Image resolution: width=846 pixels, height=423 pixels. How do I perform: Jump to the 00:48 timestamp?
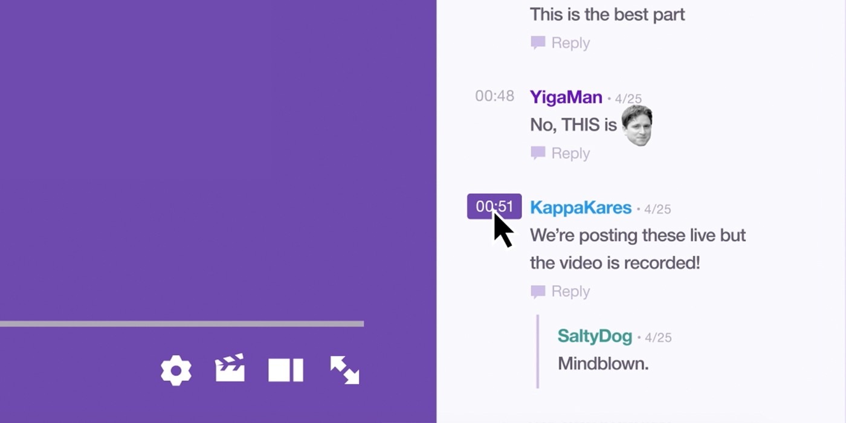point(494,96)
